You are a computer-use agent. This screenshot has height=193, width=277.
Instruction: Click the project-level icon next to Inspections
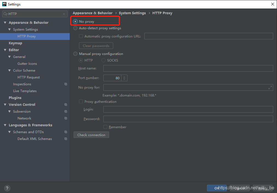[x=66, y=84]
